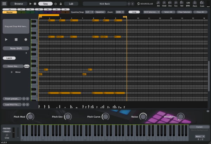
Task: Click the Quantise button
Action: [x=100, y=12]
